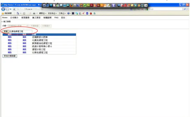This screenshot has width=190, height=117.
Task: Click the Print icon in command bar
Action: coord(34,13)
